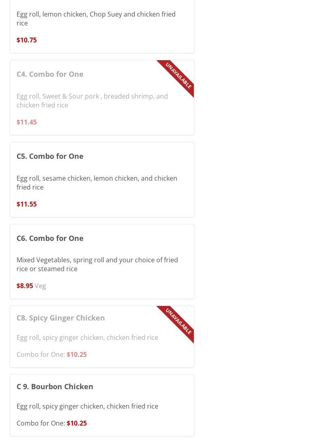
Task: Click the $10.75 price in the top card
Action: coord(27,40)
